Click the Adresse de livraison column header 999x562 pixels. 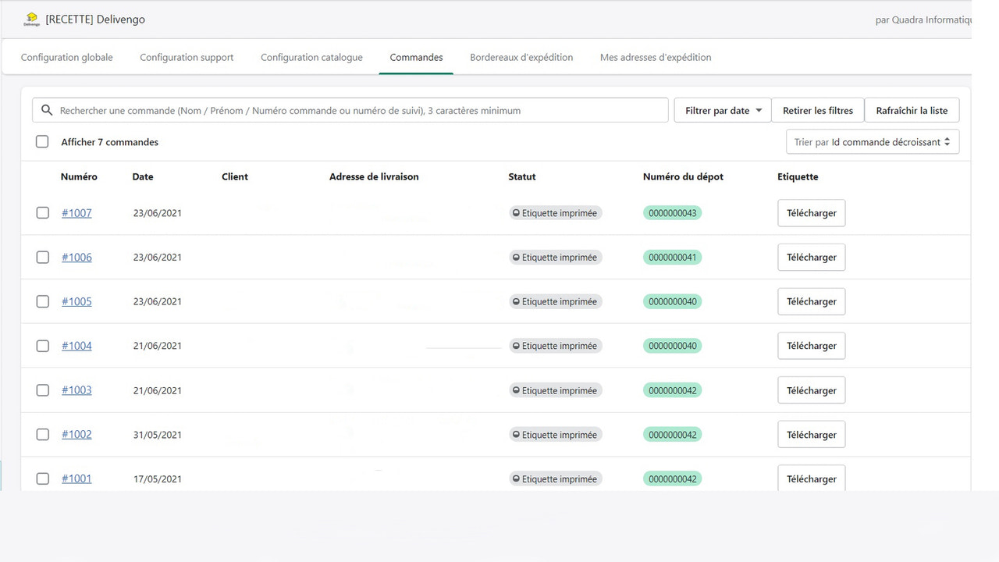point(374,177)
